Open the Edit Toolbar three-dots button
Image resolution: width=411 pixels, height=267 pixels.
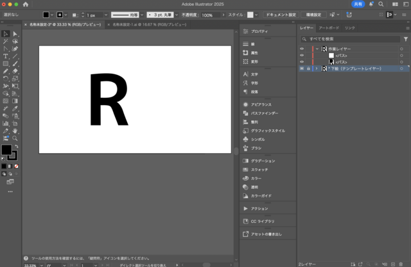pyautogui.click(x=10, y=191)
